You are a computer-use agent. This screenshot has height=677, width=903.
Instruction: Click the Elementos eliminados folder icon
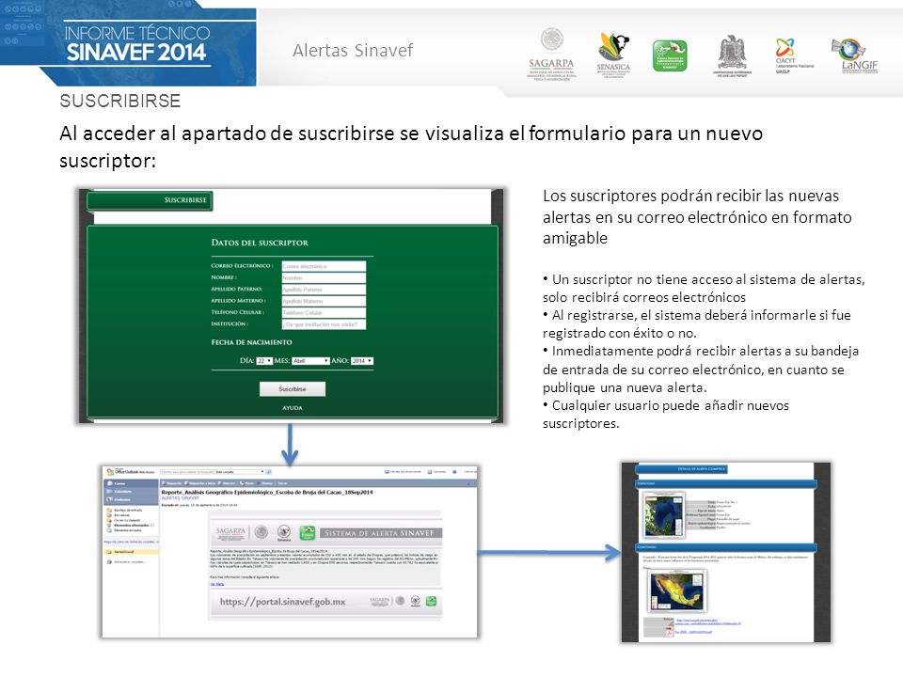(x=109, y=525)
